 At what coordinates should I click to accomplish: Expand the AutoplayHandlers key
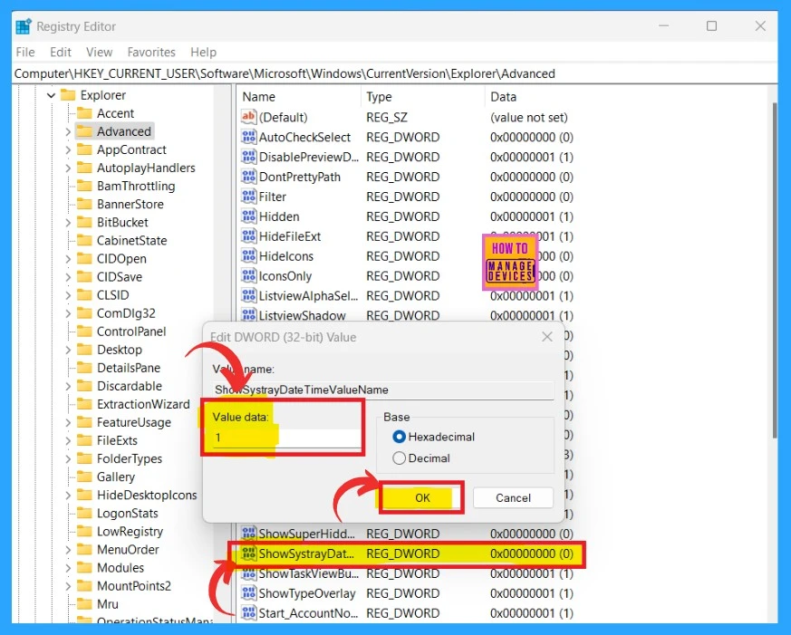(68, 168)
